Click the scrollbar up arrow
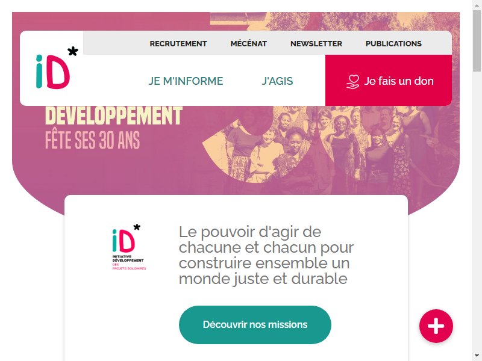 pyautogui.click(x=477, y=4)
